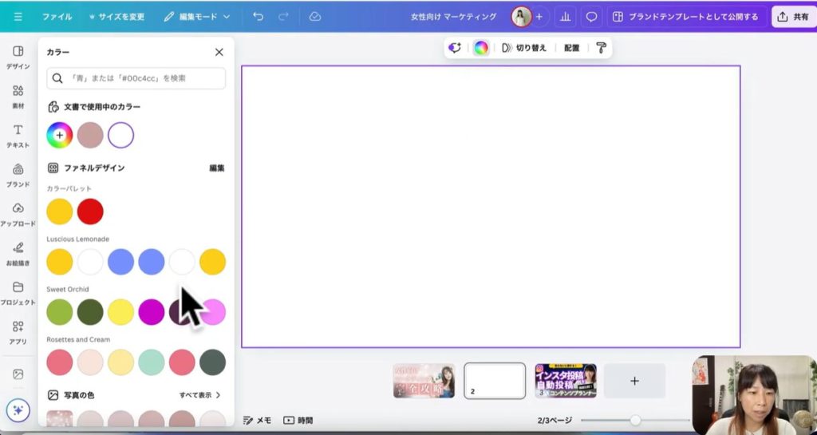Open the 素材 sidebar tab
This screenshot has width=817, height=435.
click(x=18, y=96)
